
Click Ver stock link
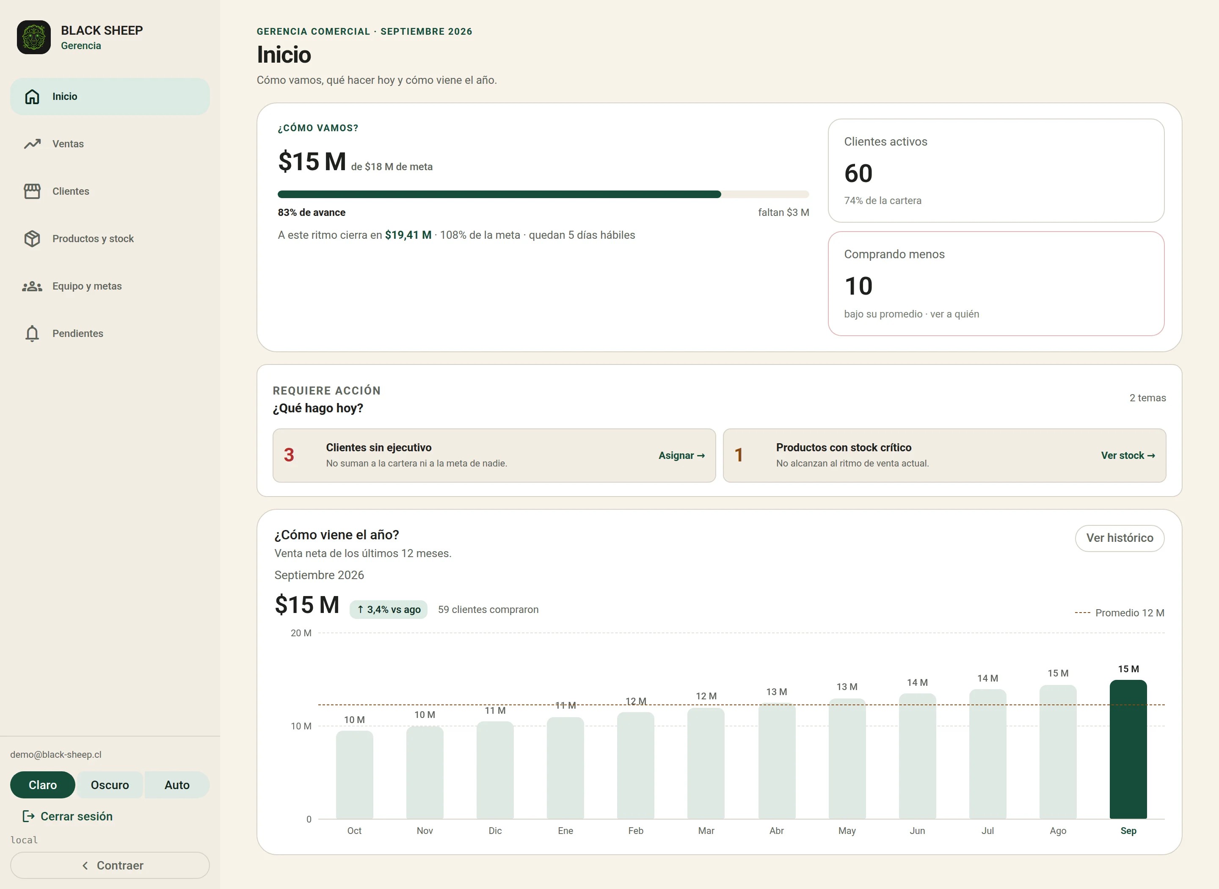(x=1128, y=455)
